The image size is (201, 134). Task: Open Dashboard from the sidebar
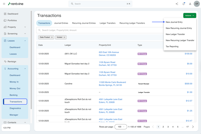click(13, 14)
